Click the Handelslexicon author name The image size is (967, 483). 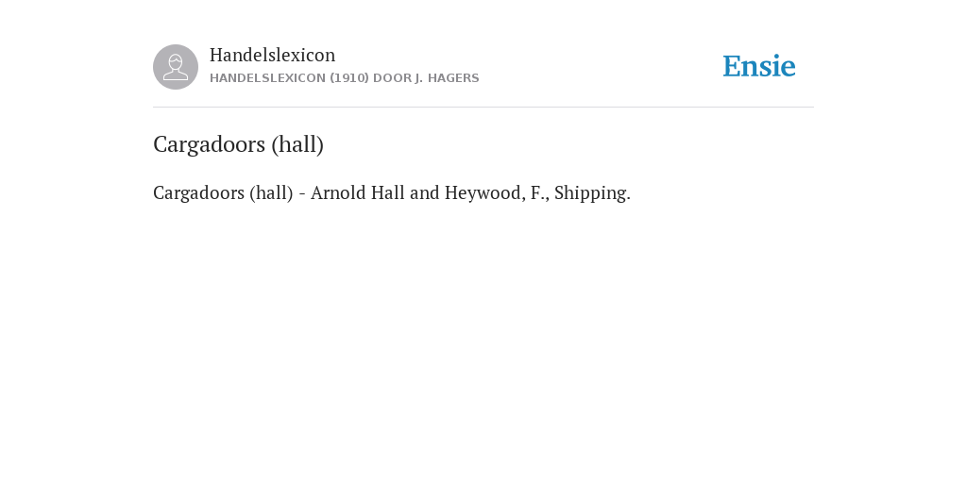tap(273, 55)
